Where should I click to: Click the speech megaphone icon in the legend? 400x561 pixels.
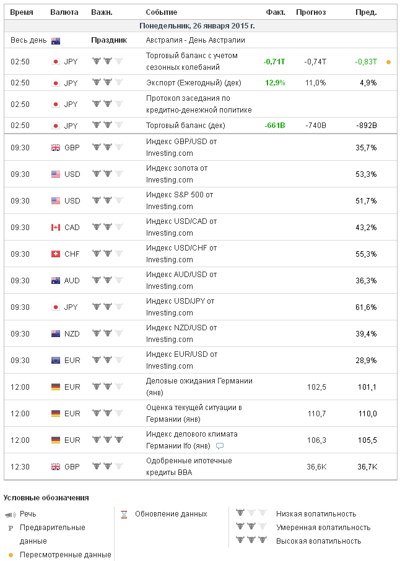point(11,515)
